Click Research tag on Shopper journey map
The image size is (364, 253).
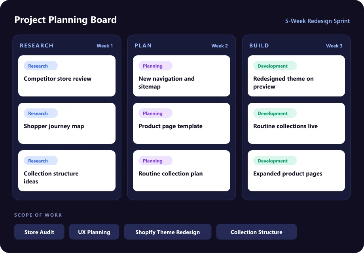coord(41,113)
